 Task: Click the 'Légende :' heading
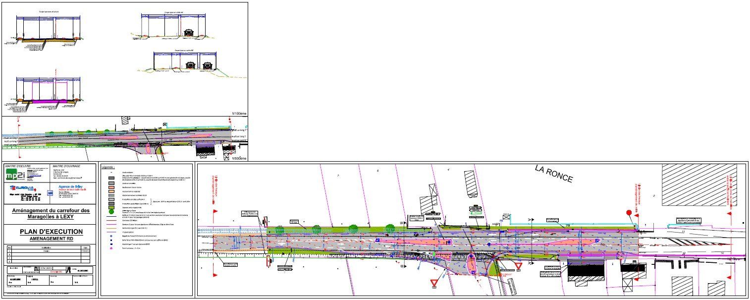(x=108, y=167)
